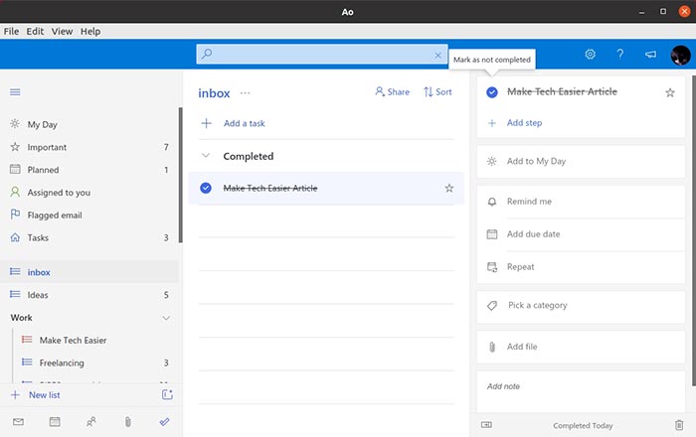Open settings with the gear icon
The height and width of the screenshot is (437, 696).
tap(590, 55)
